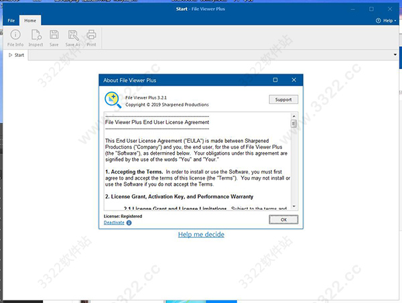The height and width of the screenshot is (303, 402).
Task: Click the 'License: Registered' status text
Action: [123, 217]
